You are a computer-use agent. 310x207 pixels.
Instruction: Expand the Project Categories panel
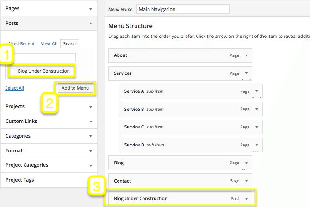click(x=91, y=165)
